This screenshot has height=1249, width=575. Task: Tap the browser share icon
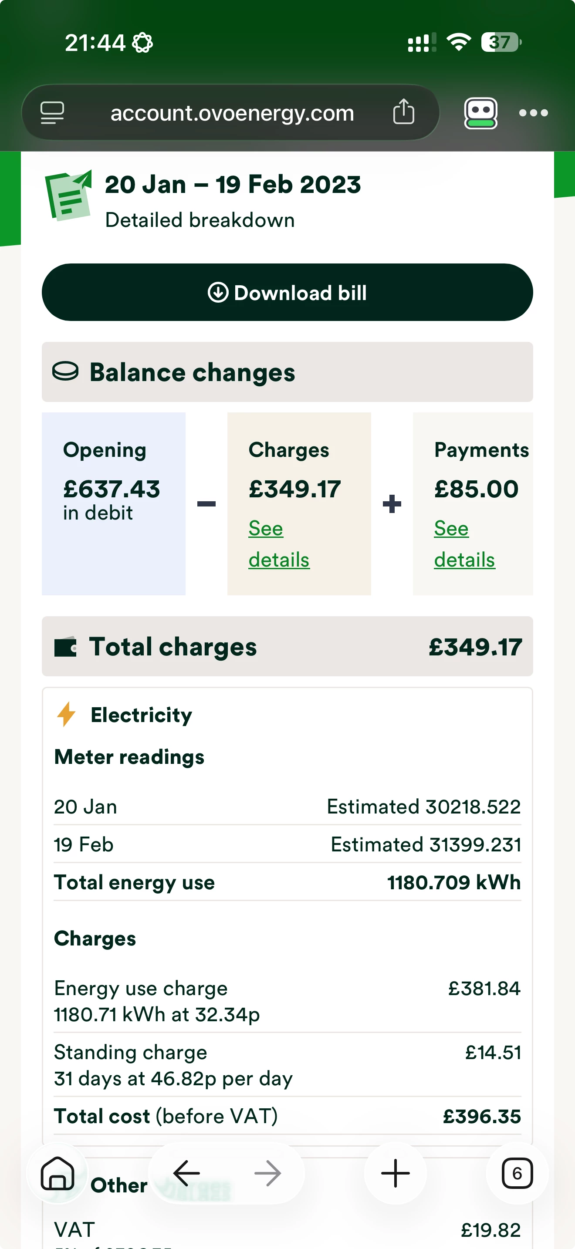click(403, 112)
